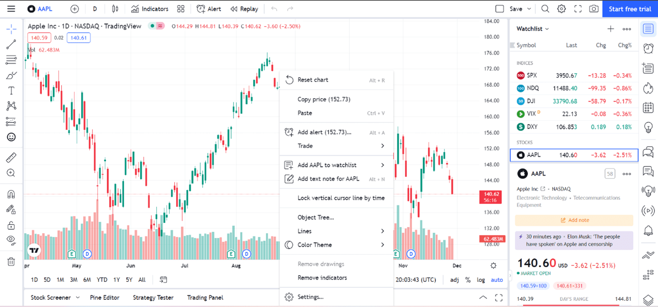Toggle hide all drawings eye icon
The width and height of the screenshot is (658, 307).
click(11, 240)
